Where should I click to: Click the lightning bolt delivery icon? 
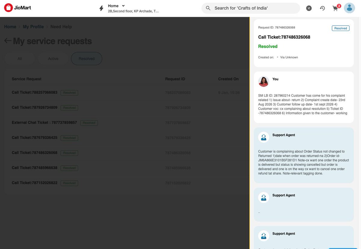point(101,8)
